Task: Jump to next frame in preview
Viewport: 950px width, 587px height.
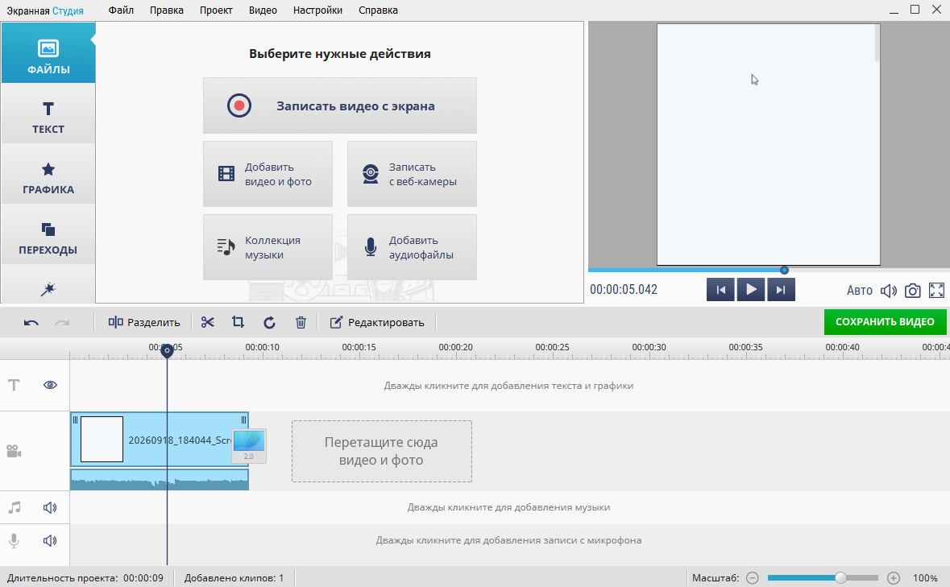Action: coord(781,290)
